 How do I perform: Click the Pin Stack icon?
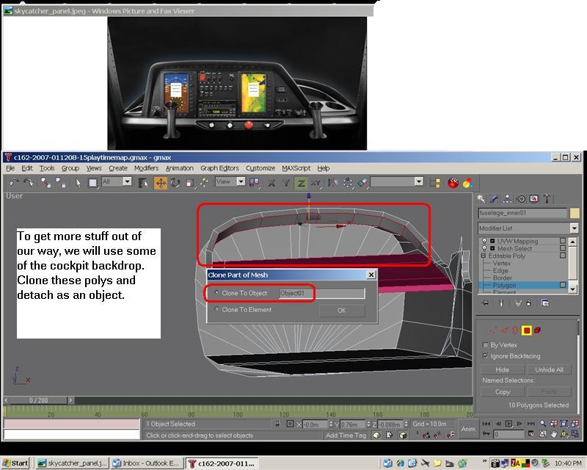485,303
